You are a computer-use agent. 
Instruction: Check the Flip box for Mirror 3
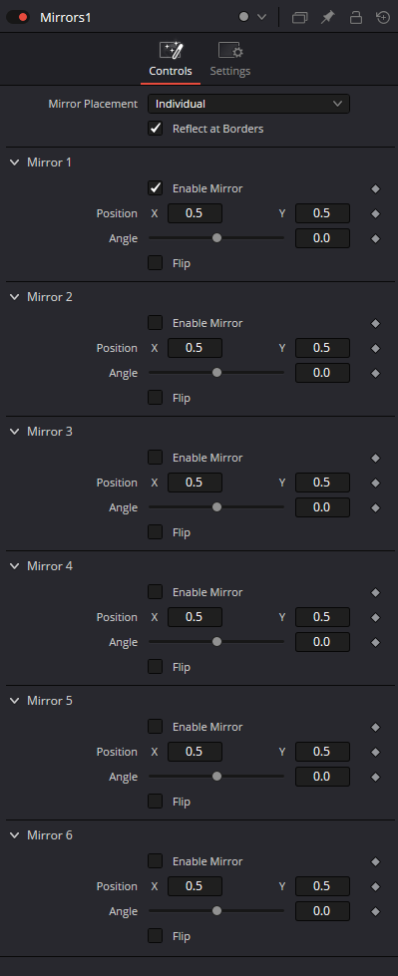[x=155, y=532]
